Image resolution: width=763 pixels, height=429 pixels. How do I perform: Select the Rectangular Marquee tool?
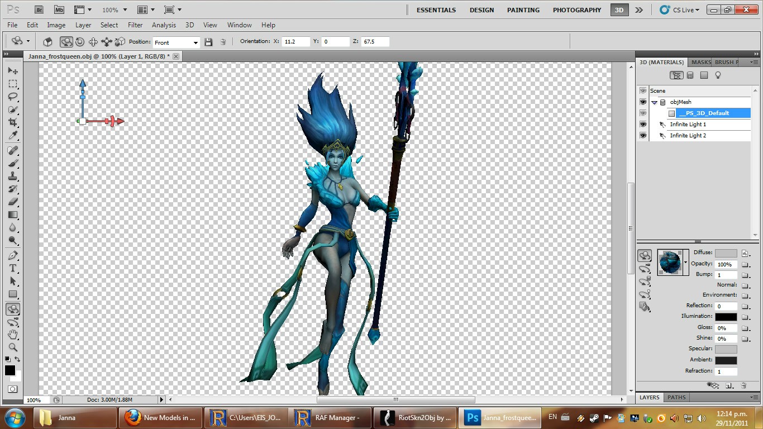point(13,84)
